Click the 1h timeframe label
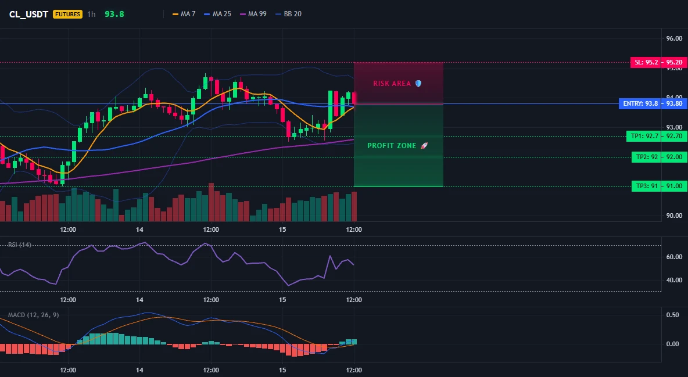Screen dimensions: 688x377 pyautogui.click(x=91, y=14)
